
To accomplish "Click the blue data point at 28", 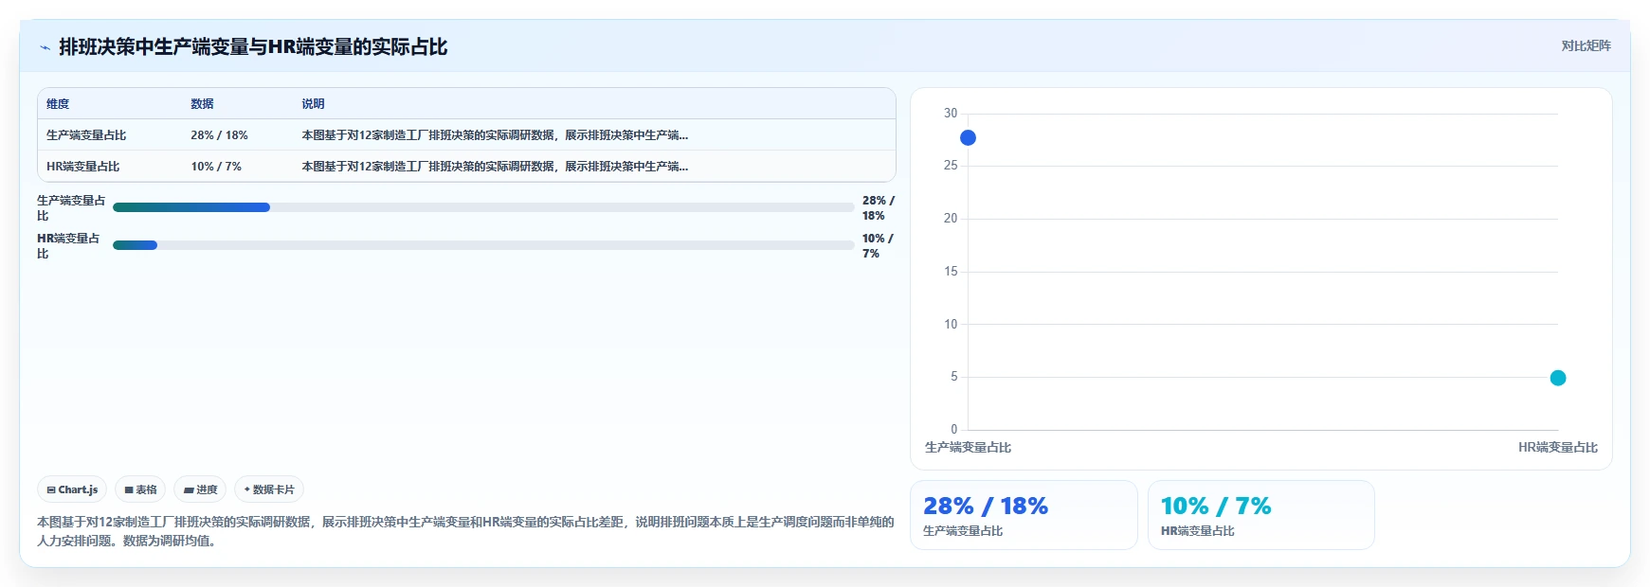I will (x=968, y=138).
